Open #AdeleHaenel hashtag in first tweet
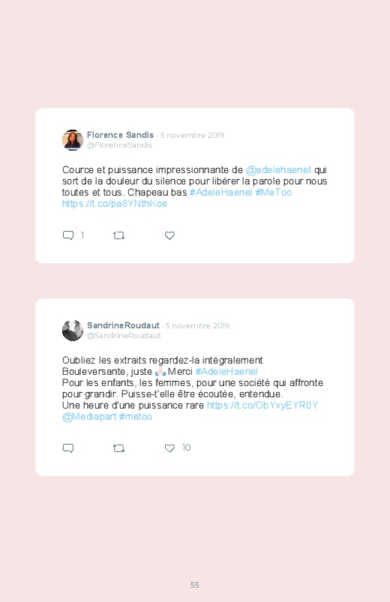Image resolution: width=390 pixels, height=602 pixels. coord(221,193)
